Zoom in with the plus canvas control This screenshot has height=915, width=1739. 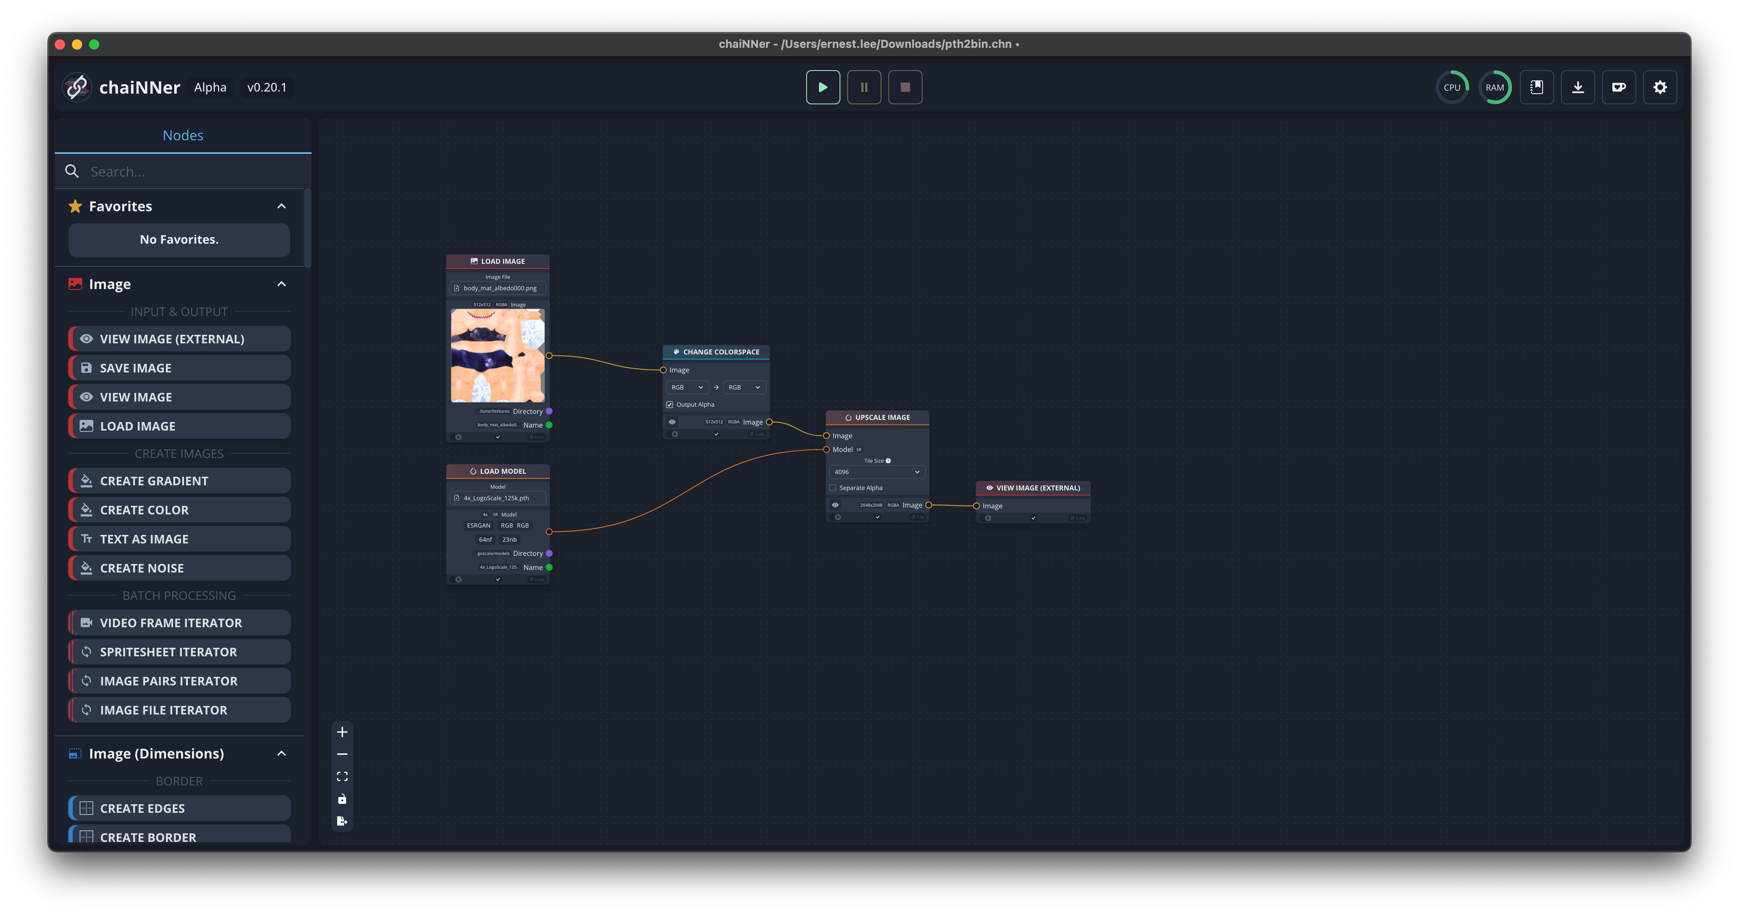[342, 732]
